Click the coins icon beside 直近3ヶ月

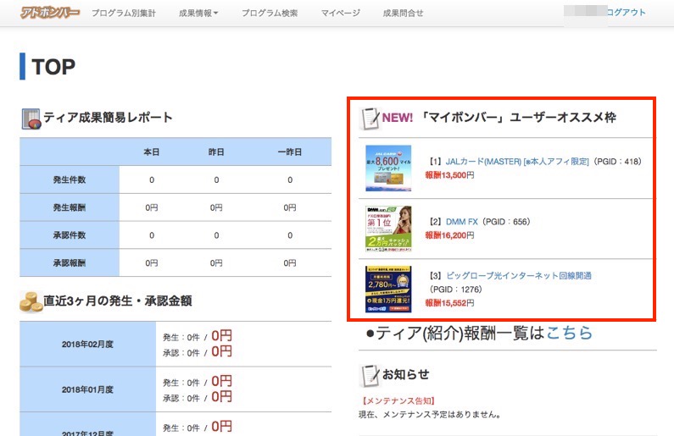[x=31, y=301]
